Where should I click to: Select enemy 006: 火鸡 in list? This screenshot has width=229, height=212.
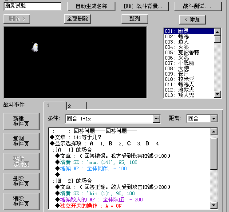[x=189, y=58]
